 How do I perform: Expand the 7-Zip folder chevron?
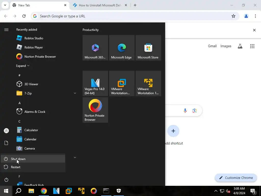[x=75, y=93]
